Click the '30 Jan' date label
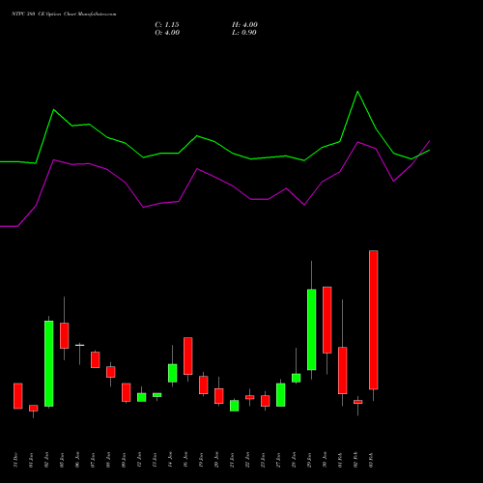Viewport: 483px width, 483px height. pos(326,460)
